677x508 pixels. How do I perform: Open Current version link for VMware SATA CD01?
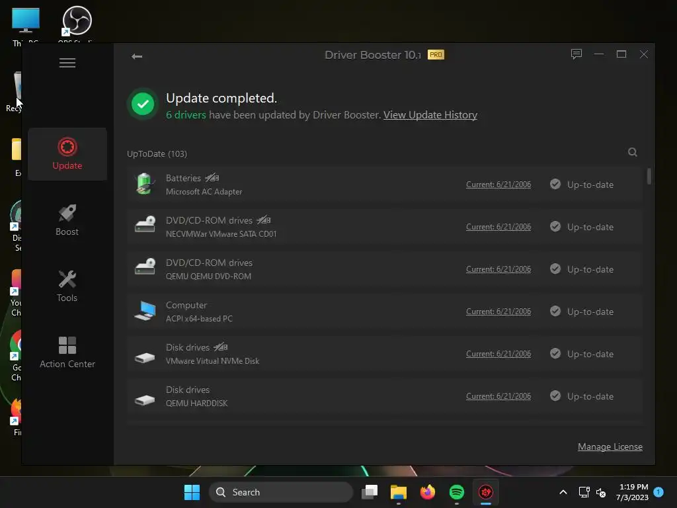(498, 227)
